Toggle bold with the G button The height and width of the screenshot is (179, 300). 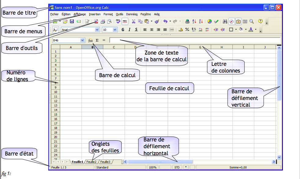[x=123, y=30]
